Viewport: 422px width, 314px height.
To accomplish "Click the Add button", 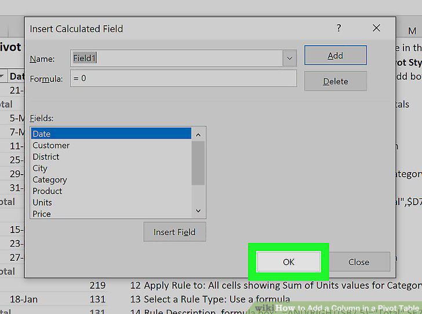I will [x=335, y=56].
